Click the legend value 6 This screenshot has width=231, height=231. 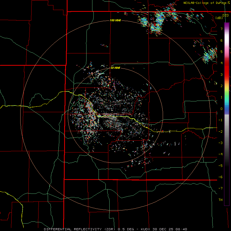tap(222, 40)
